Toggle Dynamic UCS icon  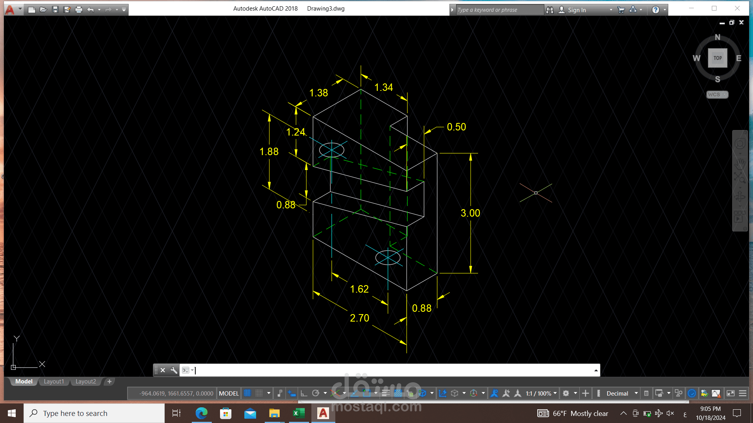443,393
